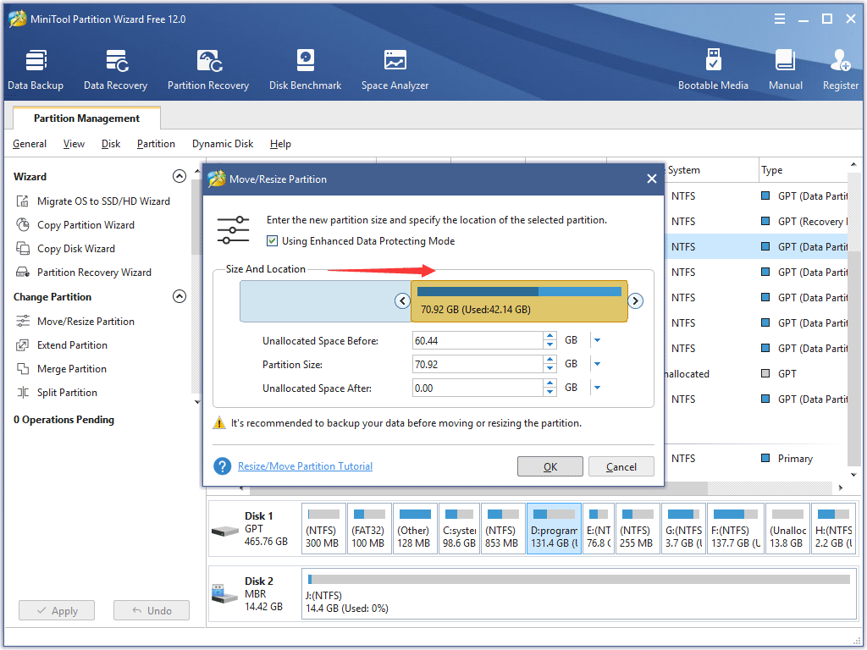Screen dimensions: 867x650
Task: Confirm the resize with OK
Action: 549,465
